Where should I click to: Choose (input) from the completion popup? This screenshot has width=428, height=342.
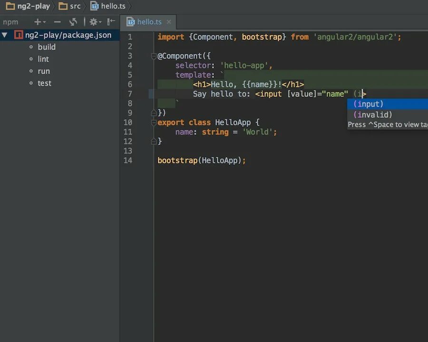click(x=388, y=104)
